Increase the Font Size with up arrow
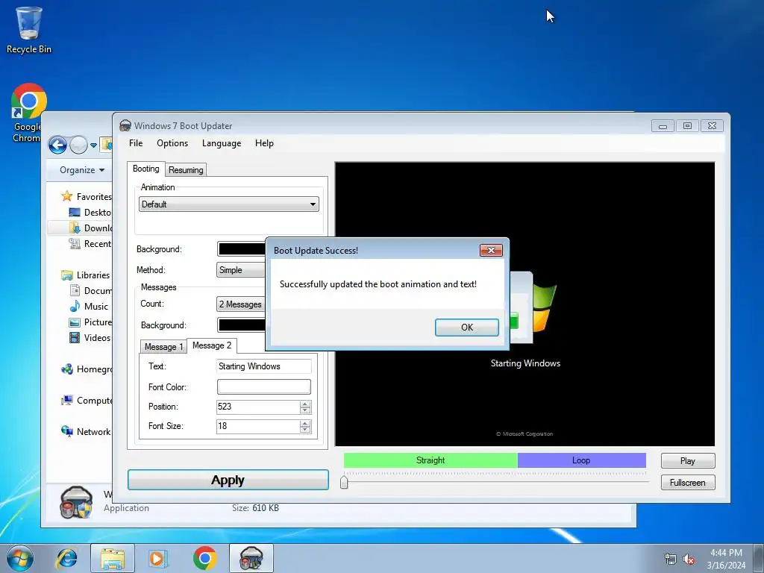This screenshot has height=573, width=764. click(305, 424)
